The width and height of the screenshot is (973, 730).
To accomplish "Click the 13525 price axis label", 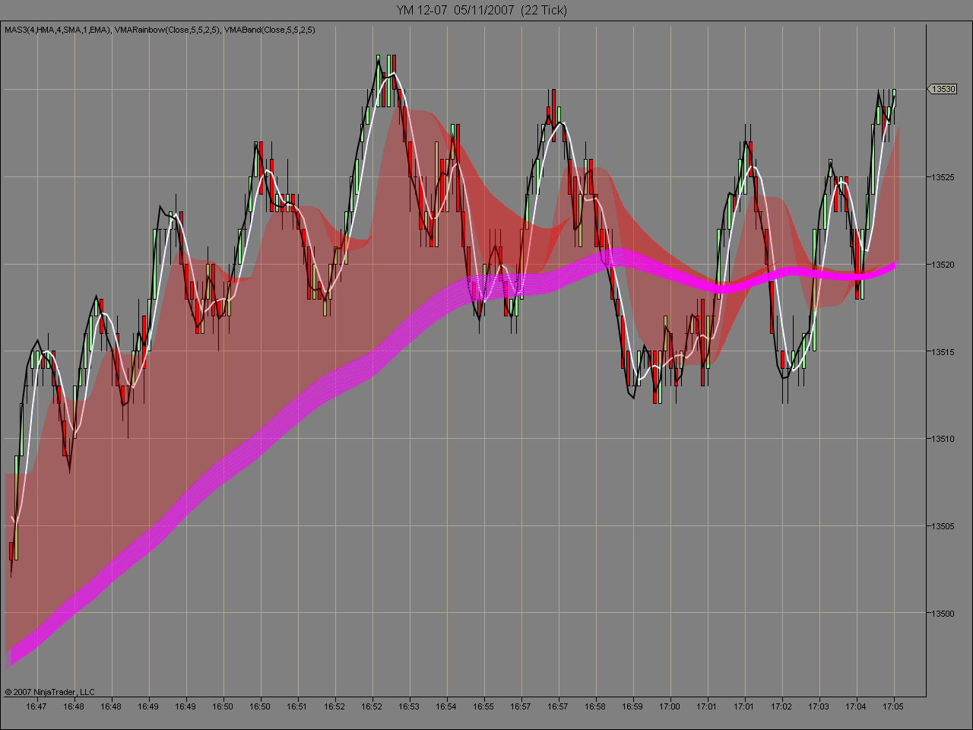I will 943,177.
